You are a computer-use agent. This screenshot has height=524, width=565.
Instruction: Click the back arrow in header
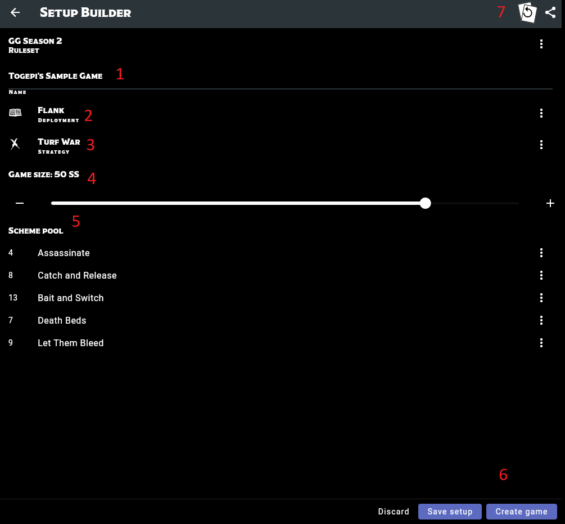pyautogui.click(x=15, y=12)
